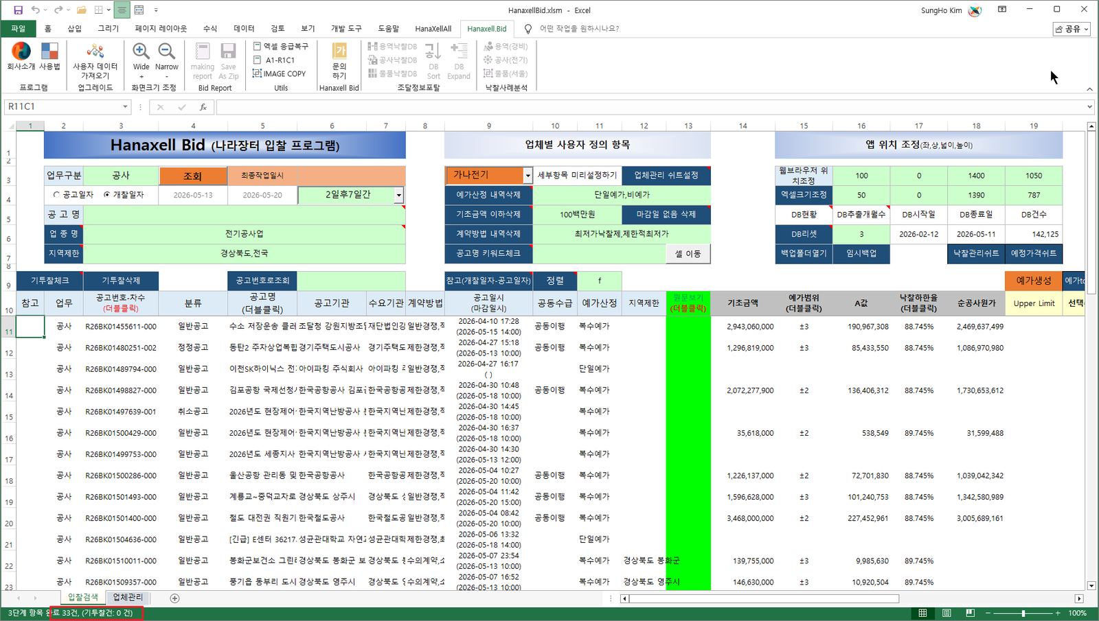Switch to the HanaXellAll ribbon tab
Image resolution: width=1099 pixels, height=621 pixels.
coord(433,29)
